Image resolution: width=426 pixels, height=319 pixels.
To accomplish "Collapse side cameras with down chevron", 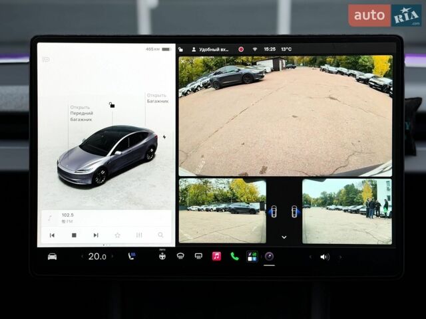I will pyautogui.click(x=284, y=237).
